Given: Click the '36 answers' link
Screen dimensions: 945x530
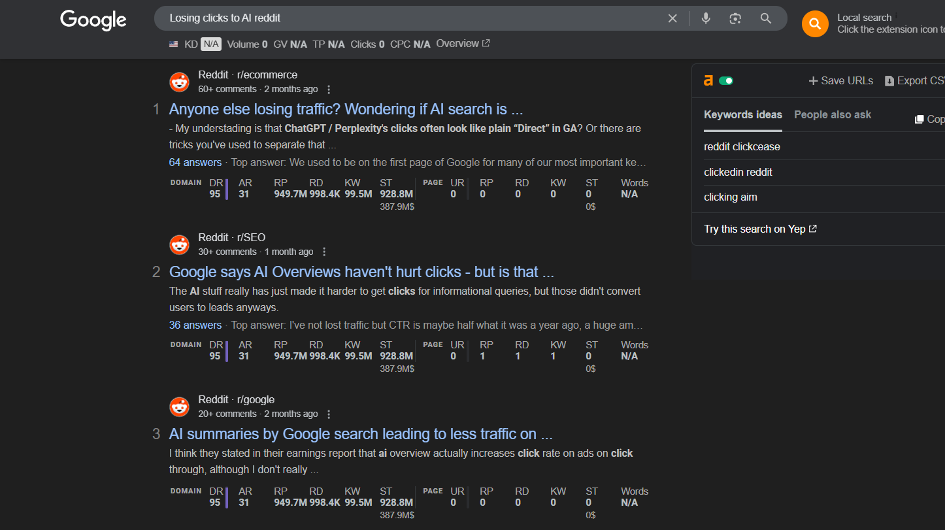Looking at the screenshot, I should [195, 325].
